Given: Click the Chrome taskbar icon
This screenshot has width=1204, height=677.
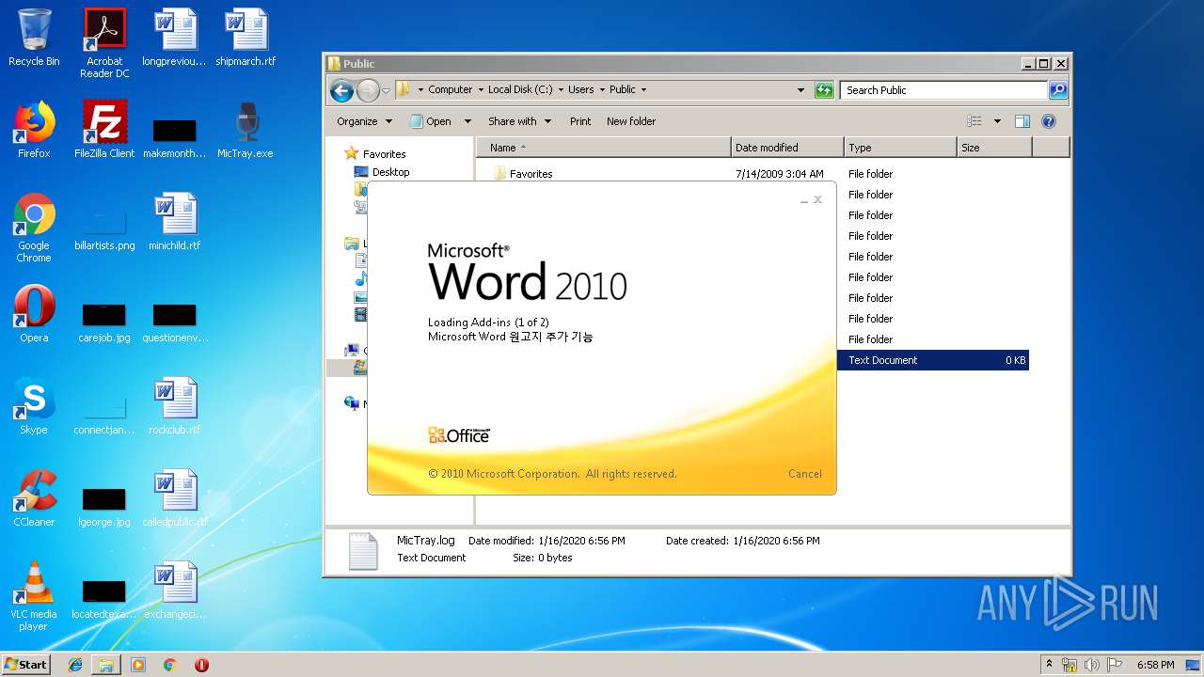Looking at the screenshot, I should tap(169, 665).
